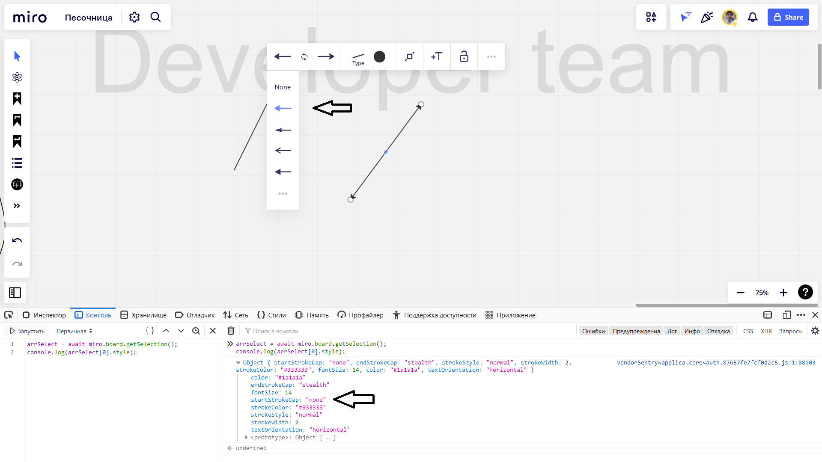
Task: Toggle the XHR filter
Action: click(766, 331)
